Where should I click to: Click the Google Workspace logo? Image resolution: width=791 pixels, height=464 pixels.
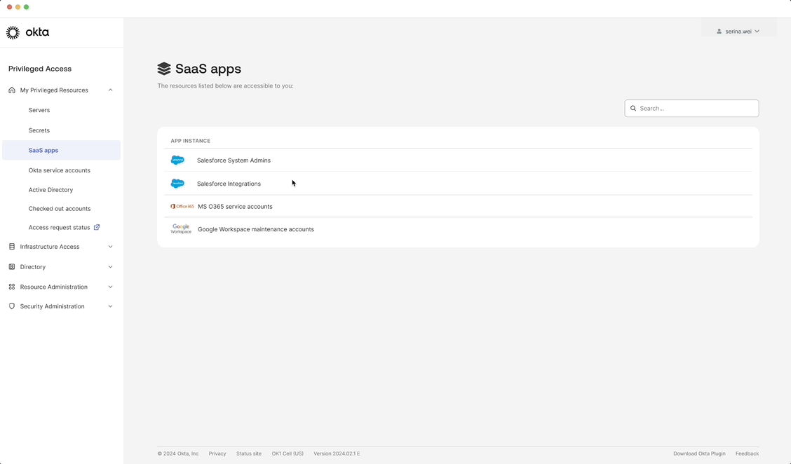[x=181, y=229]
